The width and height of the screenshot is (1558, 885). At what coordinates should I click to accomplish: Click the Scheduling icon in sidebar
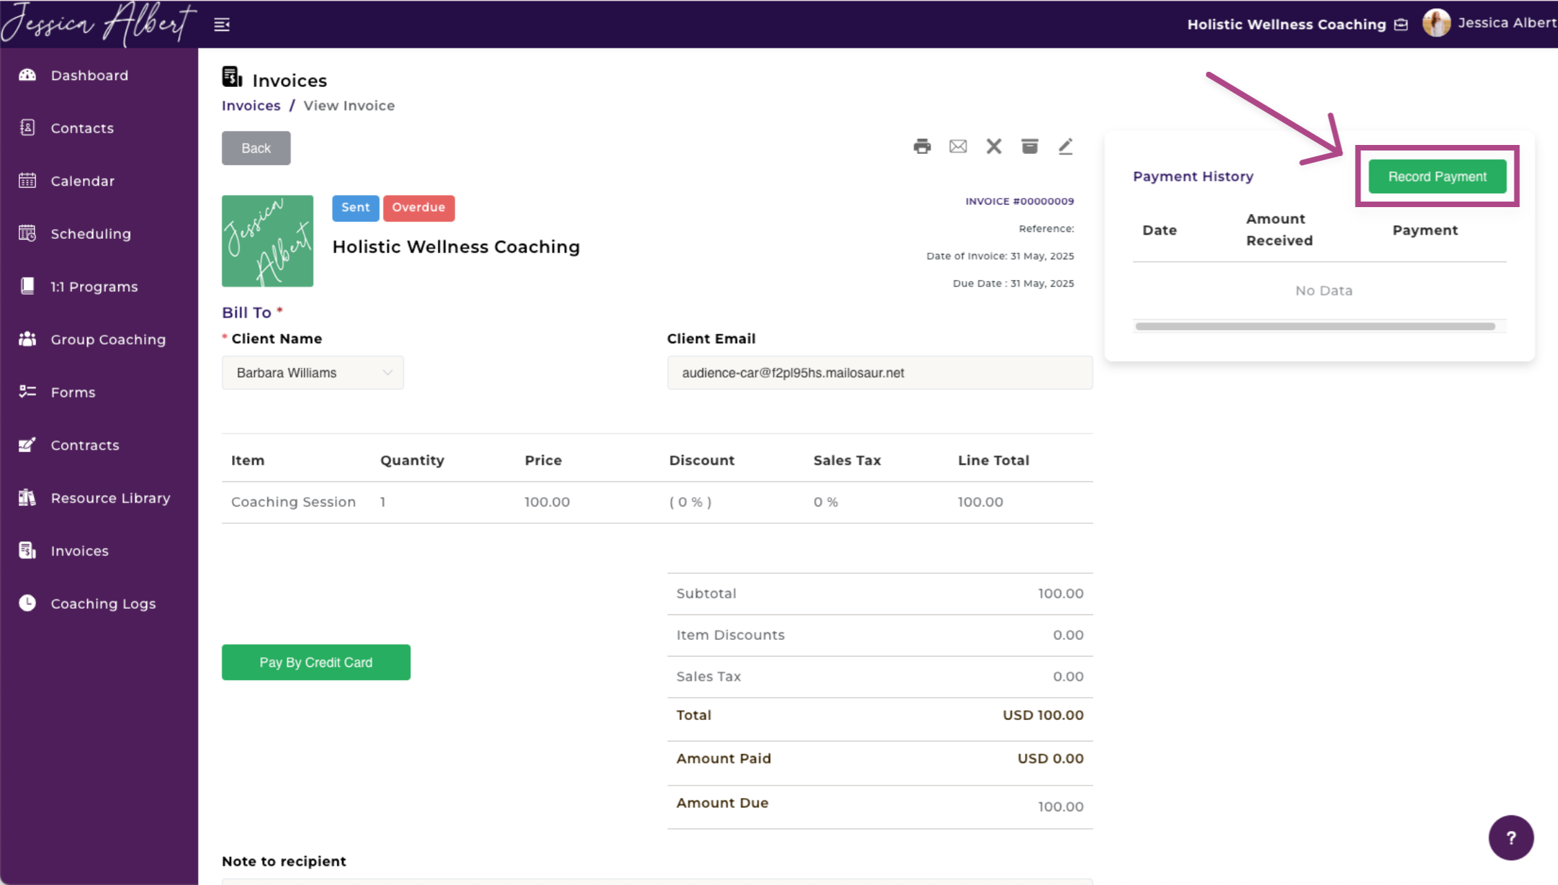27,233
